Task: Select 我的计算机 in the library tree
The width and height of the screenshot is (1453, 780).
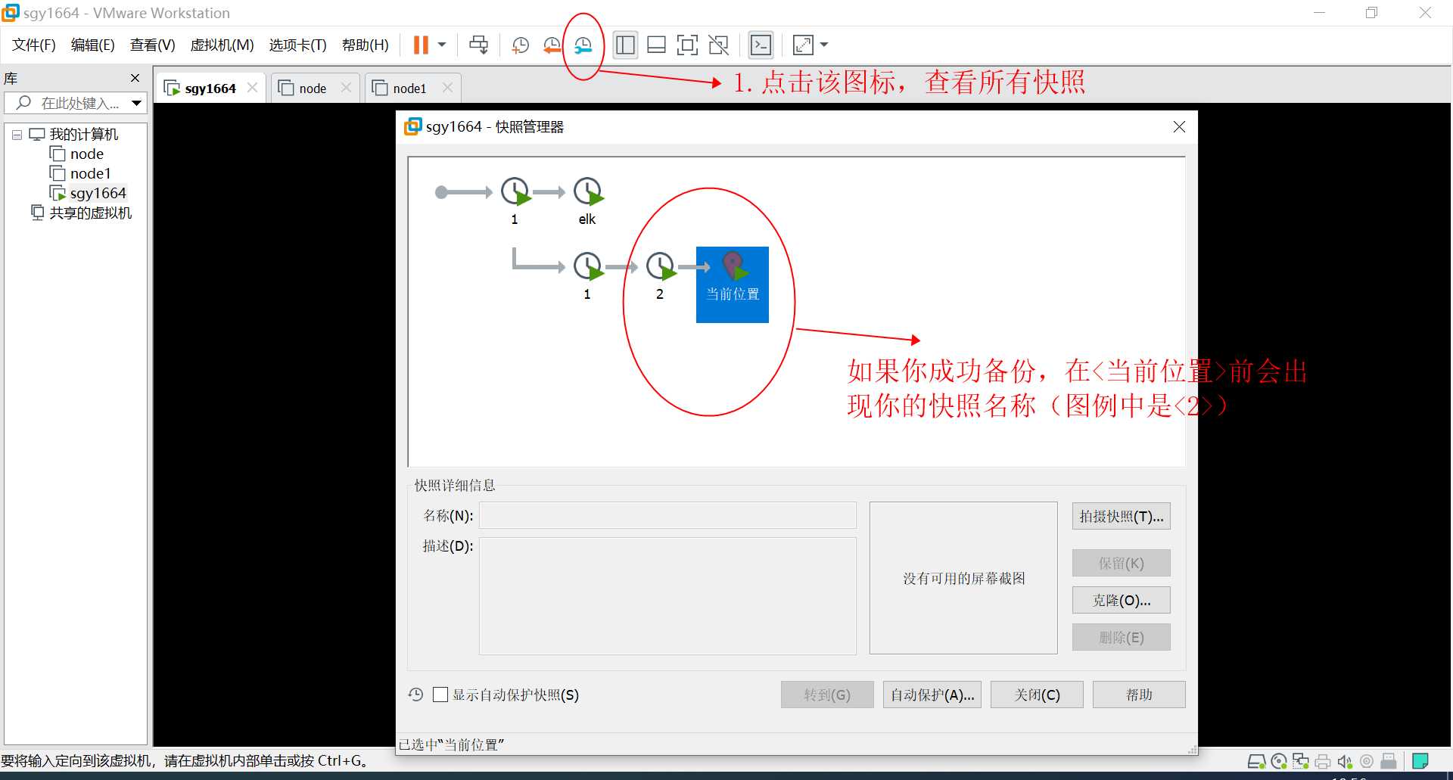Action: tap(83, 135)
